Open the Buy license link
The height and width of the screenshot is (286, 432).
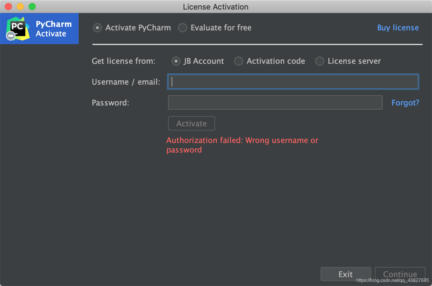(398, 28)
